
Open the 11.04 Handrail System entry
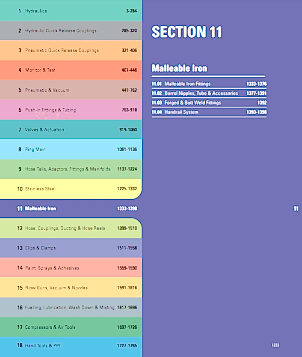(x=209, y=112)
